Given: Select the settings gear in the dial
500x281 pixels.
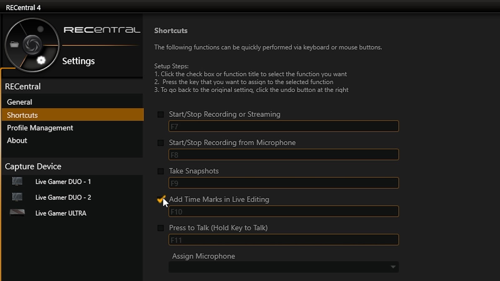Looking at the screenshot, I should 41,60.
